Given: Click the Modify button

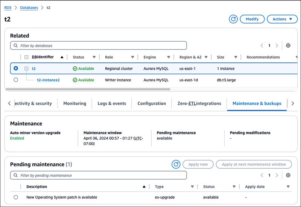Looking at the screenshot, I should 252,19.
